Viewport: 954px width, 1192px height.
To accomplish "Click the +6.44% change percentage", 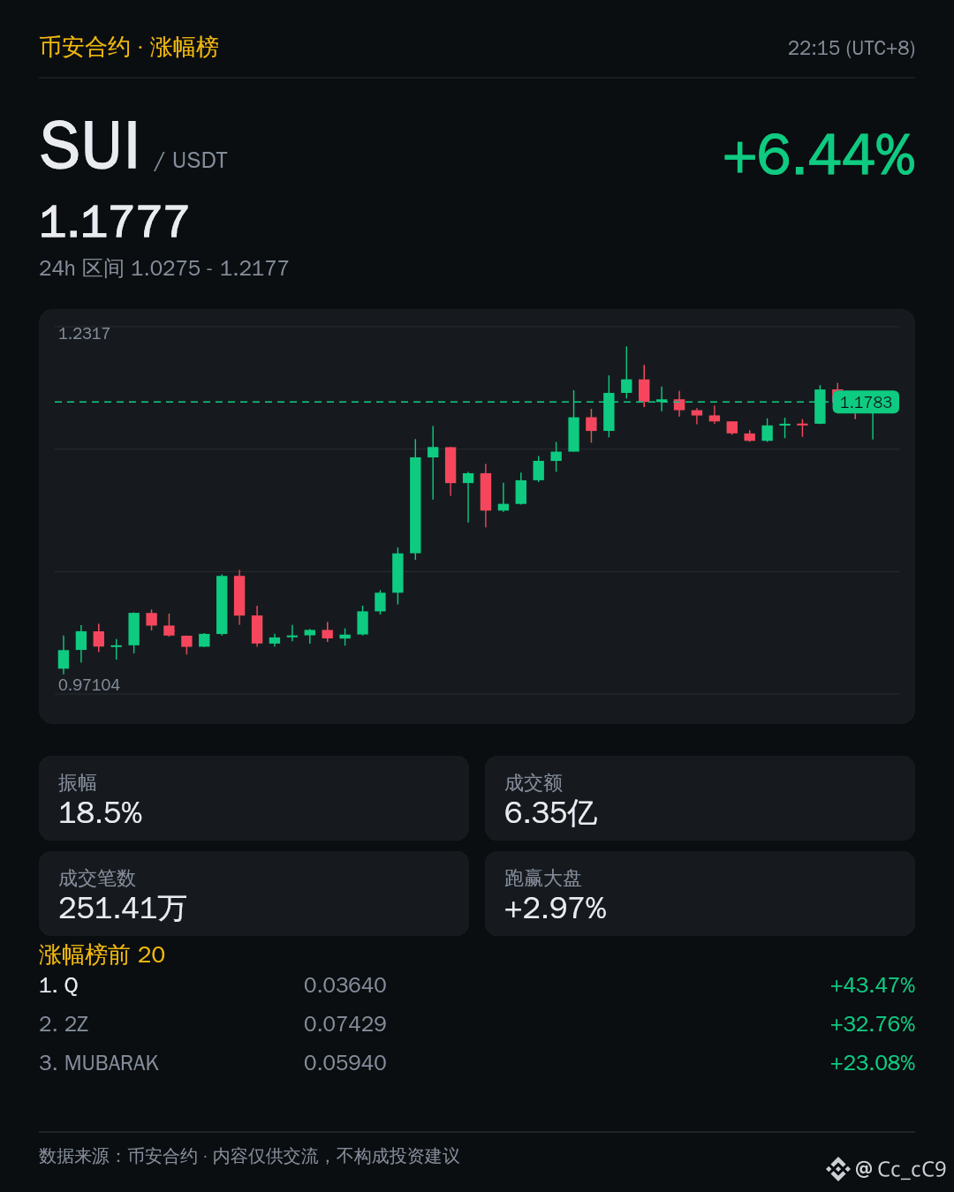I will tap(819, 155).
